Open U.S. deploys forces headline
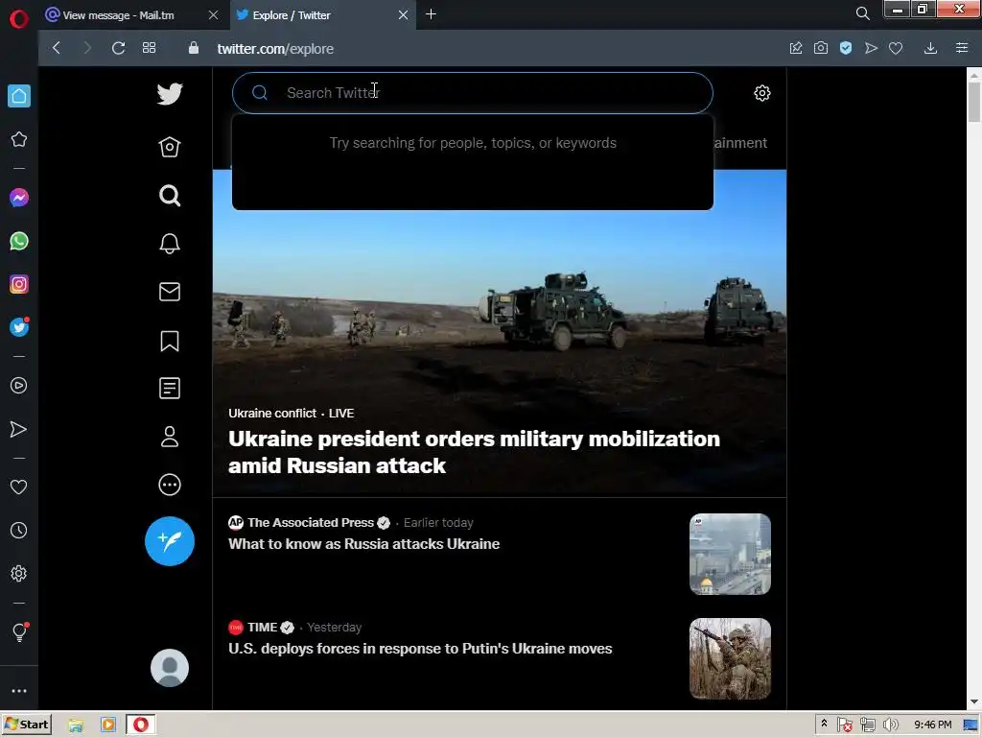Image resolution: width=982 pixels, height=737 pixels. (x=420, y=649)
